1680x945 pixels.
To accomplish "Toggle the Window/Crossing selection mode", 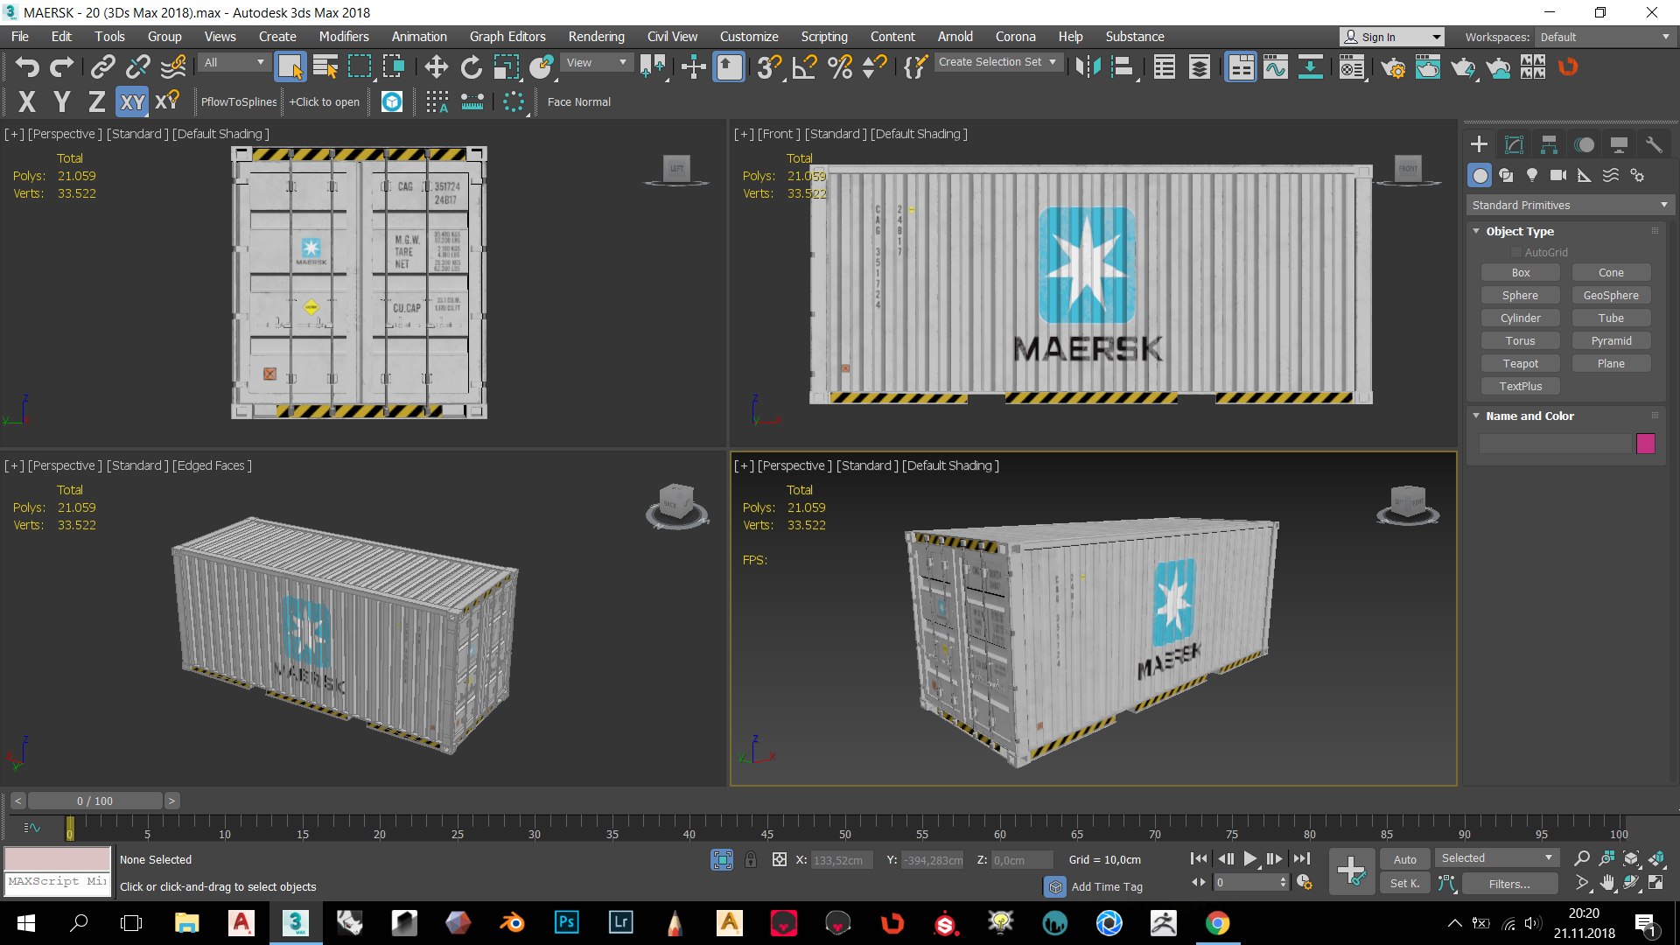I will coord(394,66).
